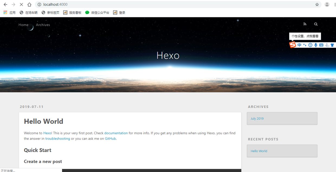Open the 在场车辆 bookmark
Screen dimensions: 336x172
(x=28, y=12)
